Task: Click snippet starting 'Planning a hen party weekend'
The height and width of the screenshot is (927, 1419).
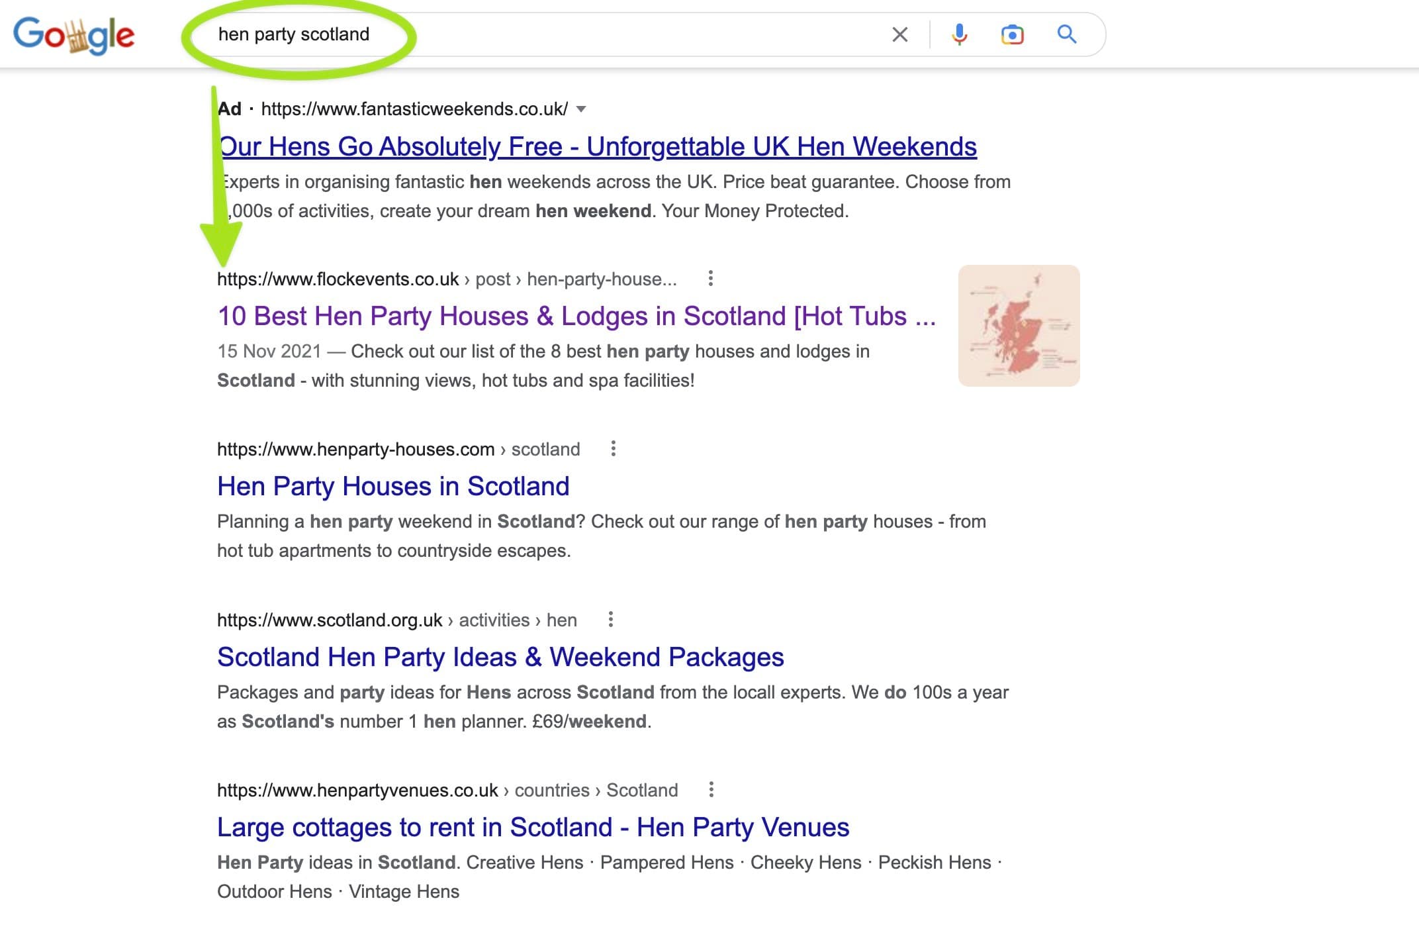Action: 602,536
